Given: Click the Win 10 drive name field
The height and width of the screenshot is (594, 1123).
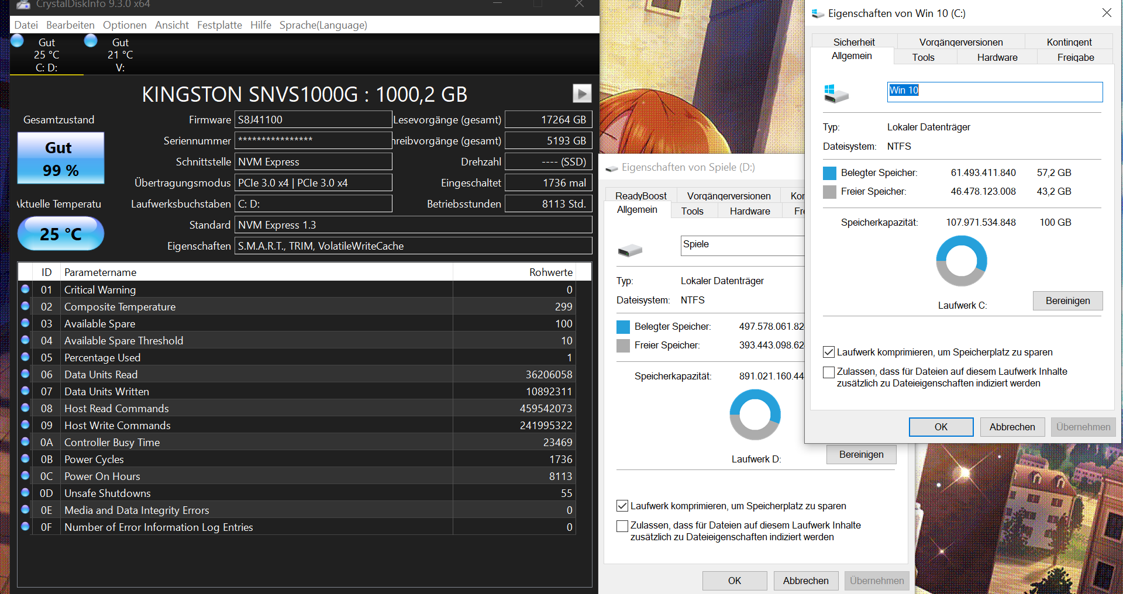Looking at the screenshot, I should (x=995, y=92).
